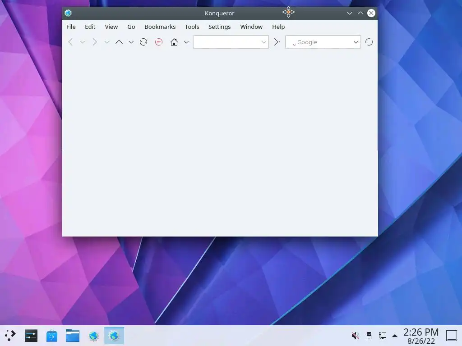The image size is (462, 346).
Task: Open the removable devices tray icon
Action: click(x=369, y=335)
